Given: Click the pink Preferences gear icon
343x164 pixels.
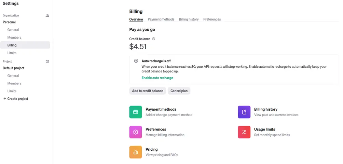Looking at the screenshot, I should [135, 132].
